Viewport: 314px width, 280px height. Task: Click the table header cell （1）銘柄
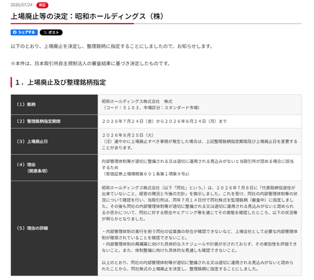54,105
